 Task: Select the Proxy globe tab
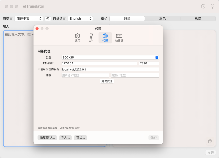pos(105,38)
